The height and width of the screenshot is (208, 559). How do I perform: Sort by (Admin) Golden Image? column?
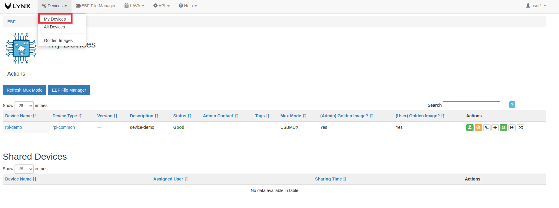click(347, 116)
